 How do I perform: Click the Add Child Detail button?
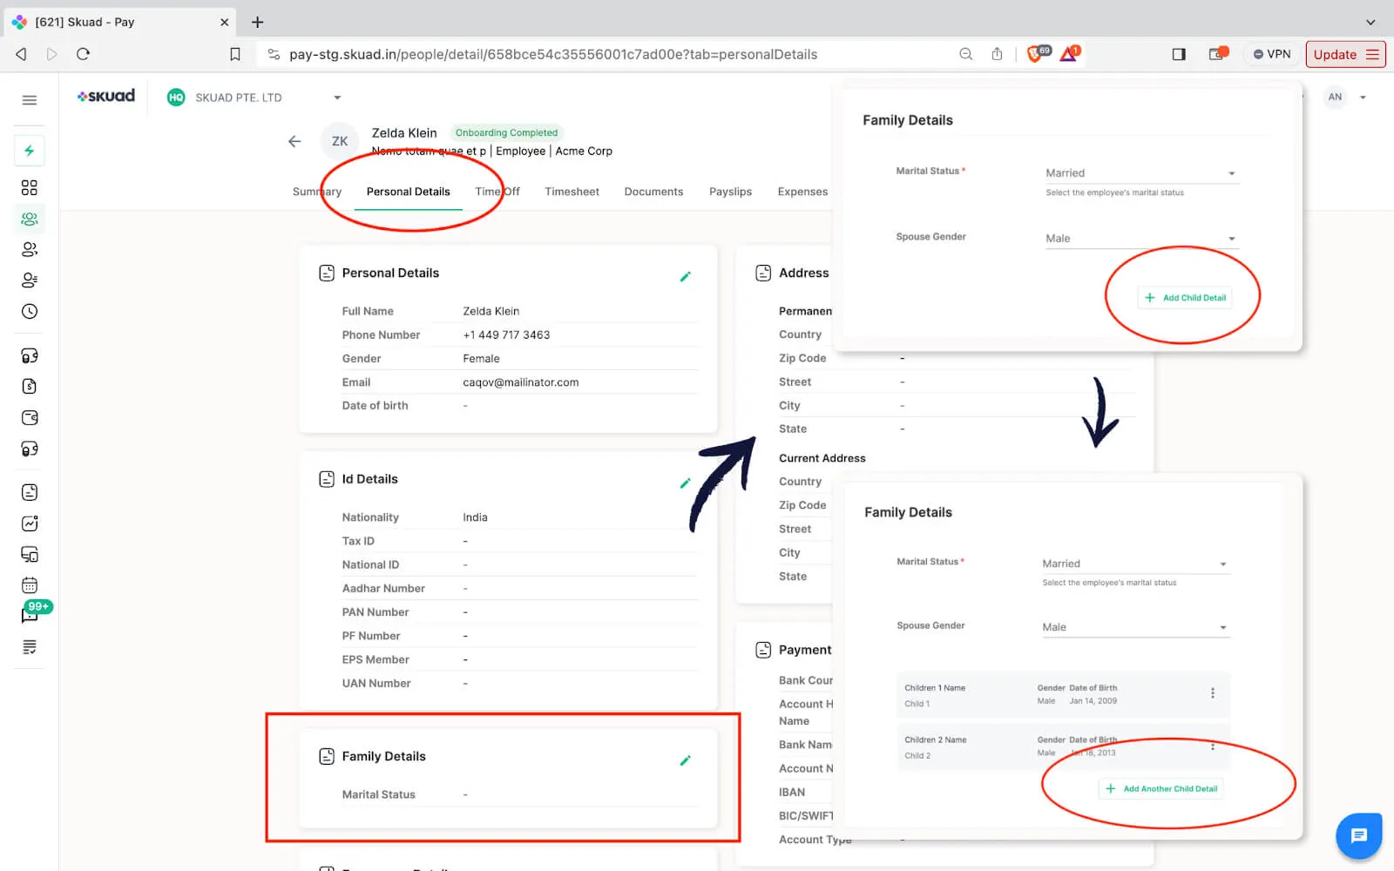coord(1185,298)
